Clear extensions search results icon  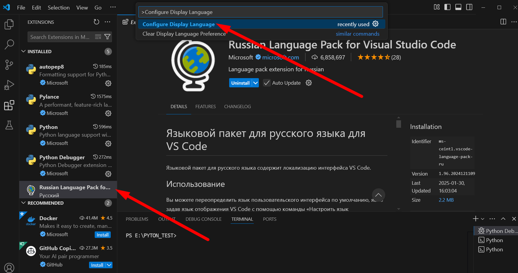pyautogui.click(x=98, y=37)
